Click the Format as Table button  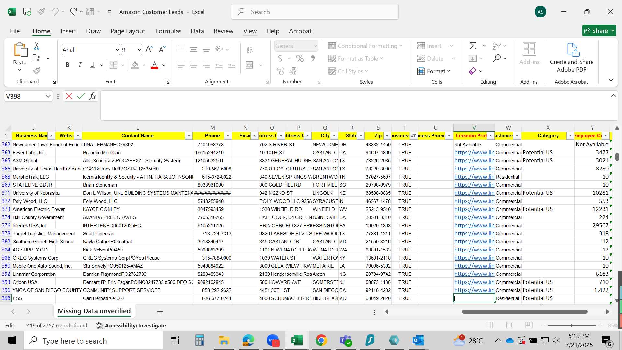pos(356,58)
